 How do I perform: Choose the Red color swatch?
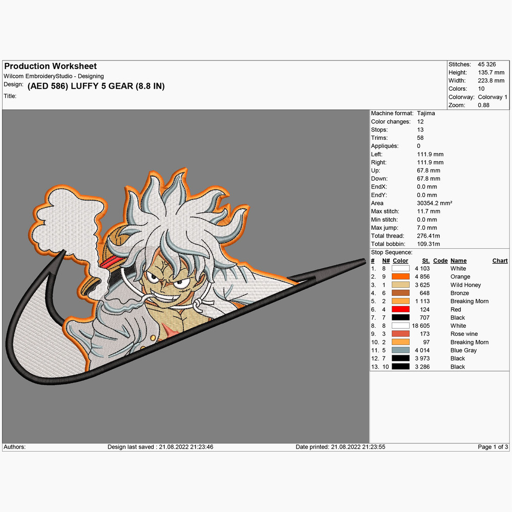point(400,309)
